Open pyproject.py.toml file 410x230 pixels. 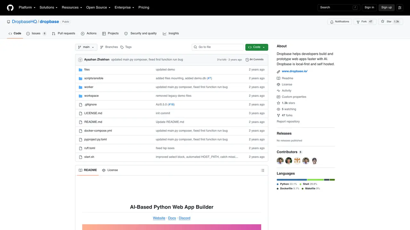[95, 139]
